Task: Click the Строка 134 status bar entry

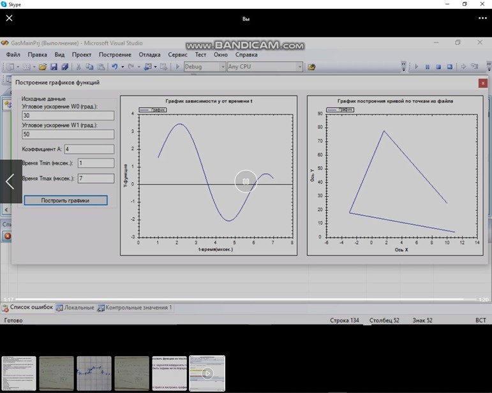Action: tap(344, 320)
